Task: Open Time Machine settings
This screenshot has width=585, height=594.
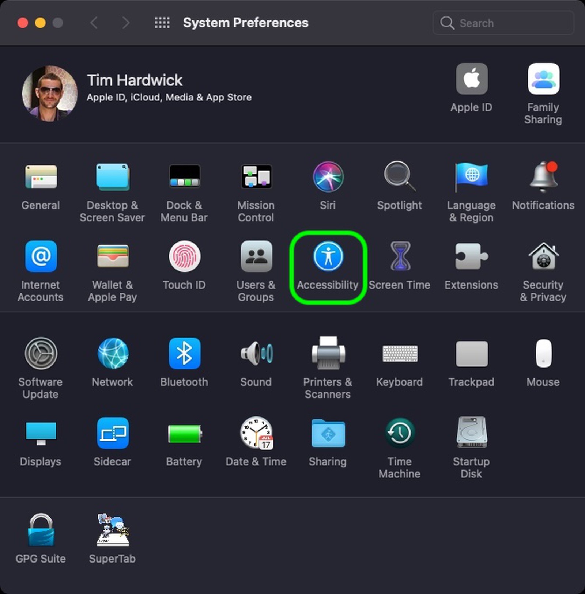Action: pyautogui.click(x=400, y=433)
